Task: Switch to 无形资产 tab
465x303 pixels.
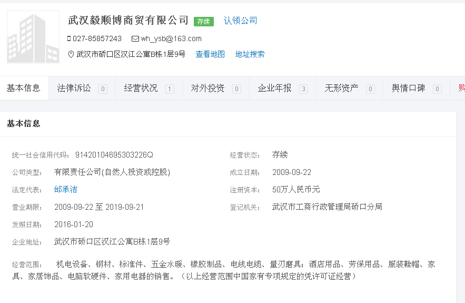Action: [342, 88]
